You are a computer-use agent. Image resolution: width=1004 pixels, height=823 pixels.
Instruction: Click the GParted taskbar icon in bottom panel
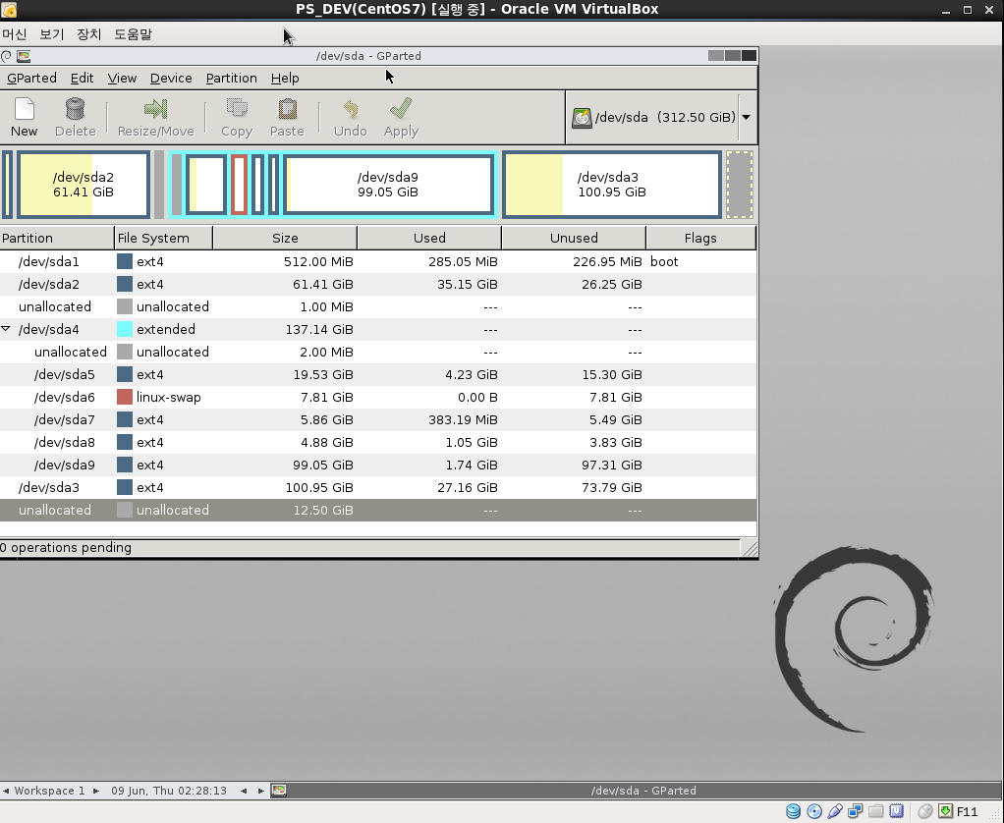[x=279, y=791]
